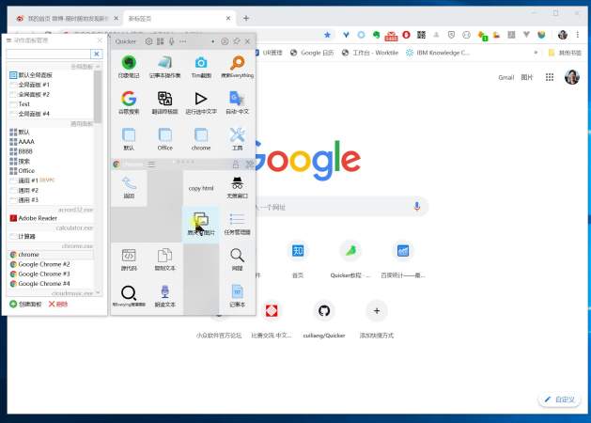Click the Google search action in Quicker
The height and width of the screenshot is (423, 591).
129,102
